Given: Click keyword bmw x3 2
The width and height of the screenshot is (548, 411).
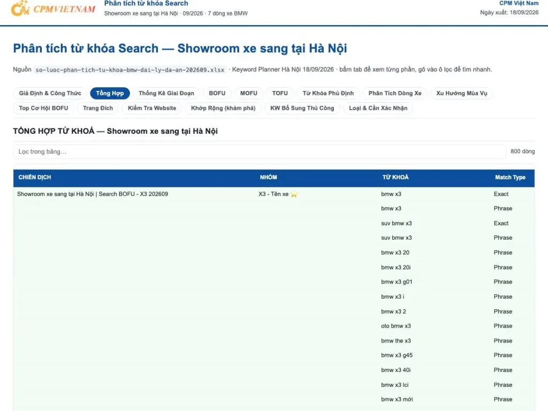Looking at the screenshot, I should pos(393,311).
